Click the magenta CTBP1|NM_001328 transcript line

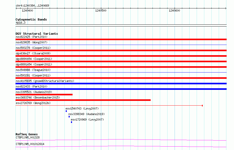coord(121,140)
